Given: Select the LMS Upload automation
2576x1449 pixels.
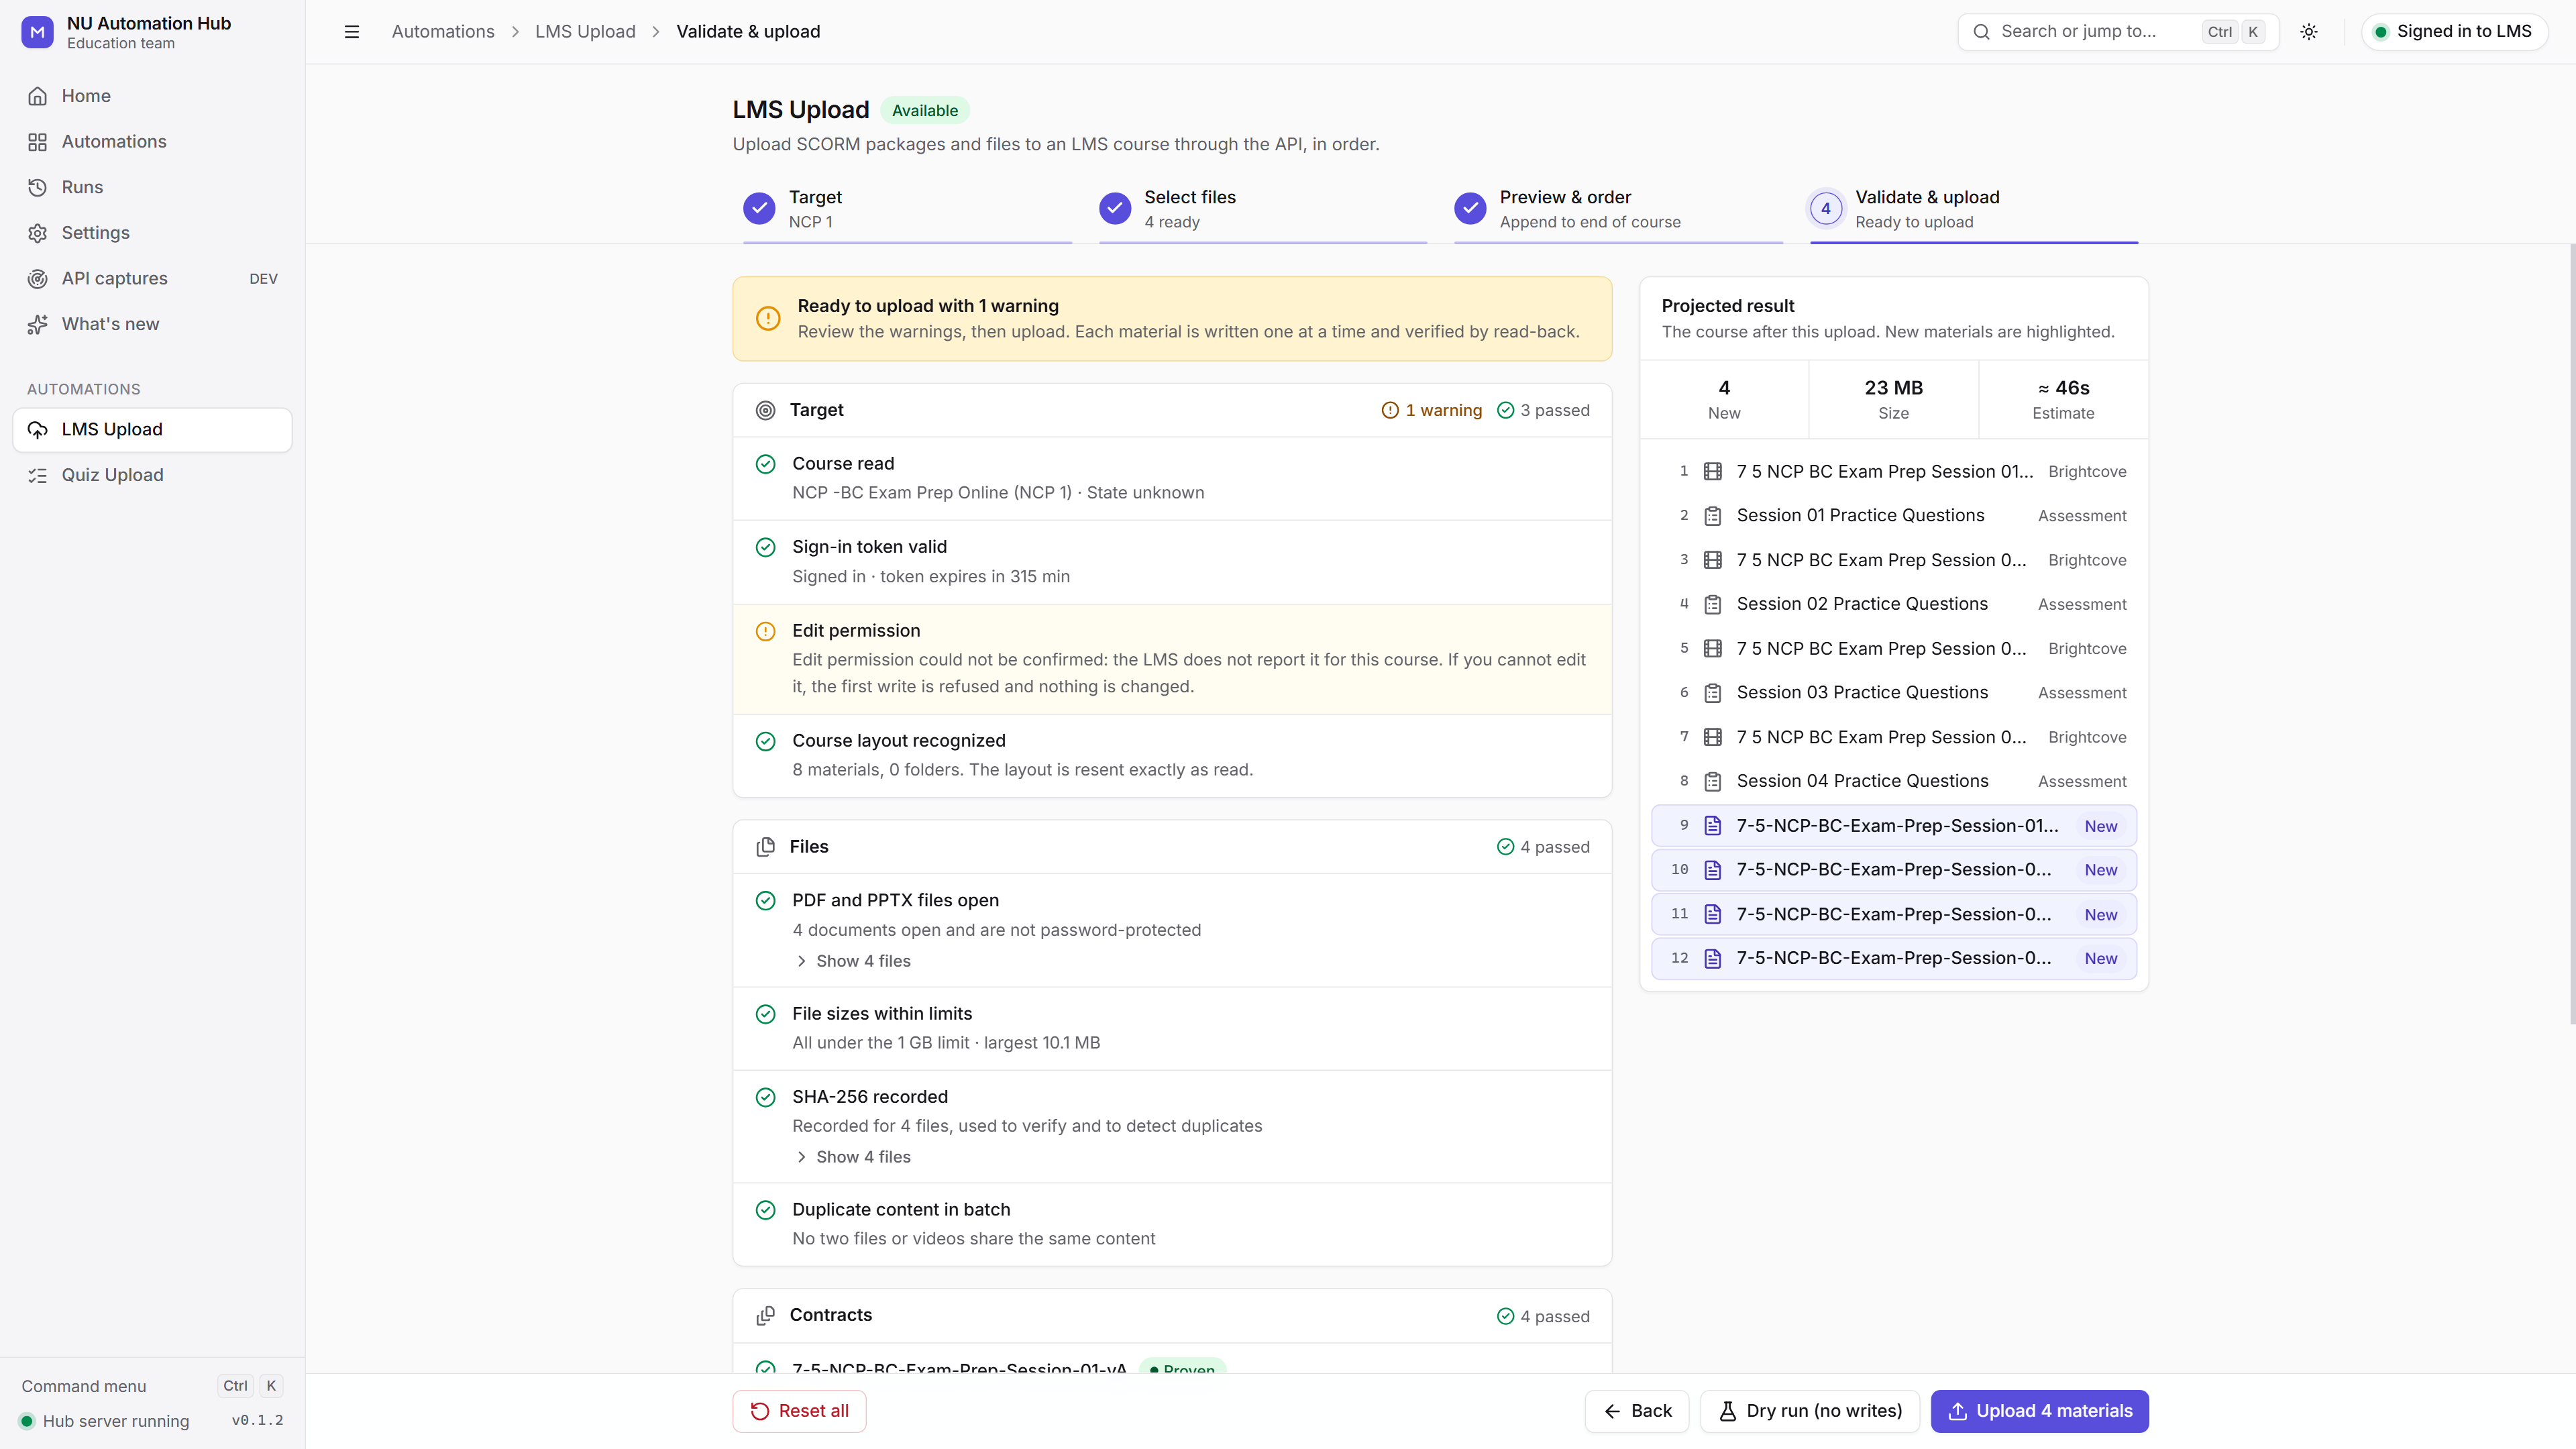Looking at the screenshot, I should pos(152,430).
